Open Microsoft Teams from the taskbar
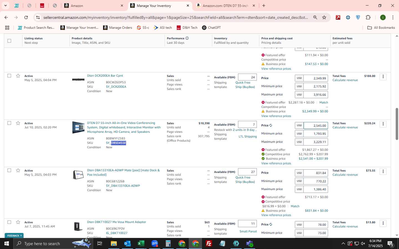Viewport: 399px width, 249px height. click(250, 243)
